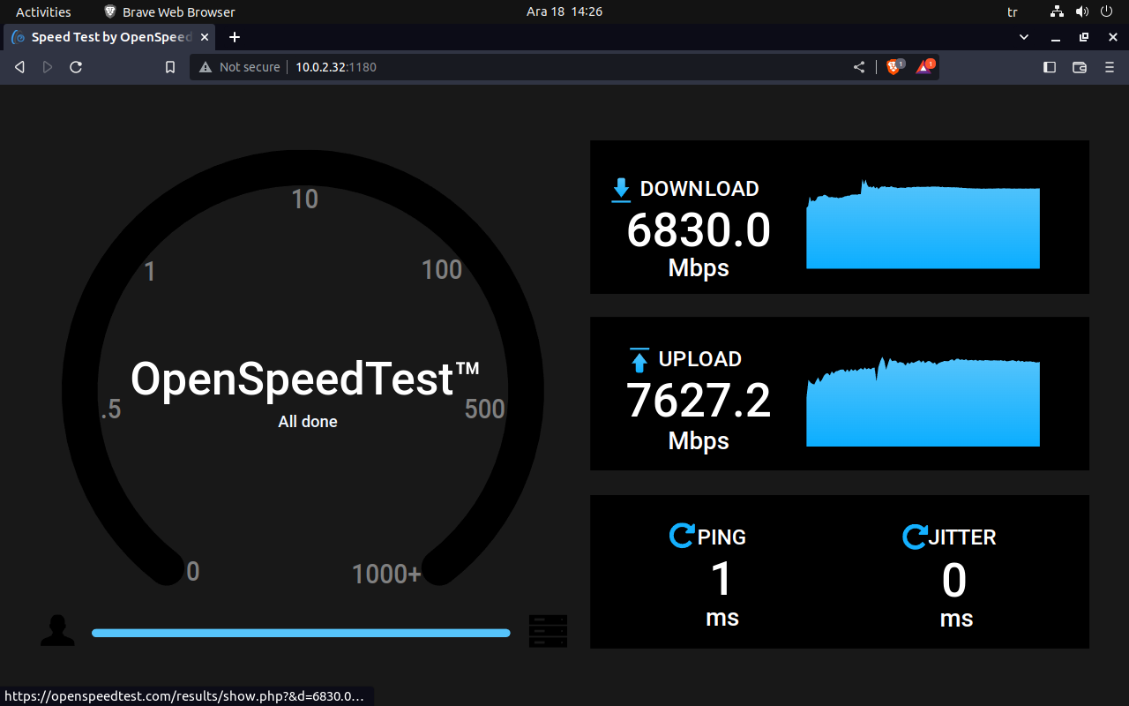1129x706 pixels.
Task: Click the upload arrow icon
Action: [x=639, y=359]
